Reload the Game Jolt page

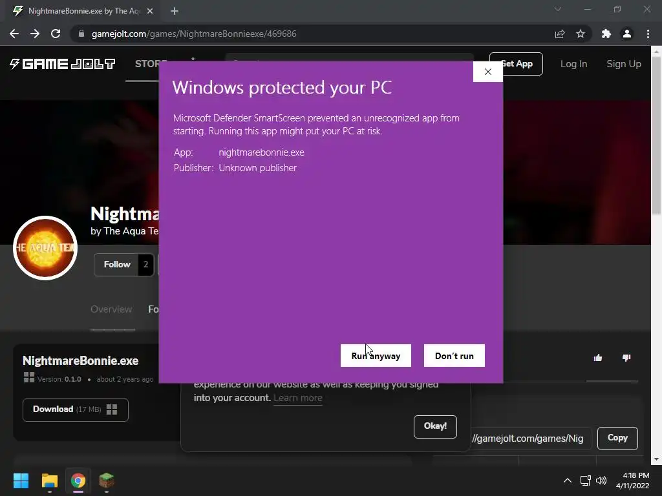(x=56, y=34)
